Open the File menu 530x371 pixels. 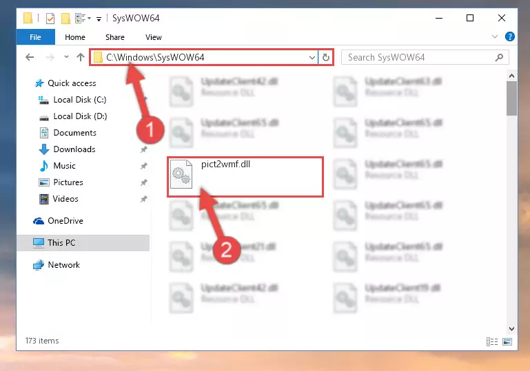click(x=35, y=37)
